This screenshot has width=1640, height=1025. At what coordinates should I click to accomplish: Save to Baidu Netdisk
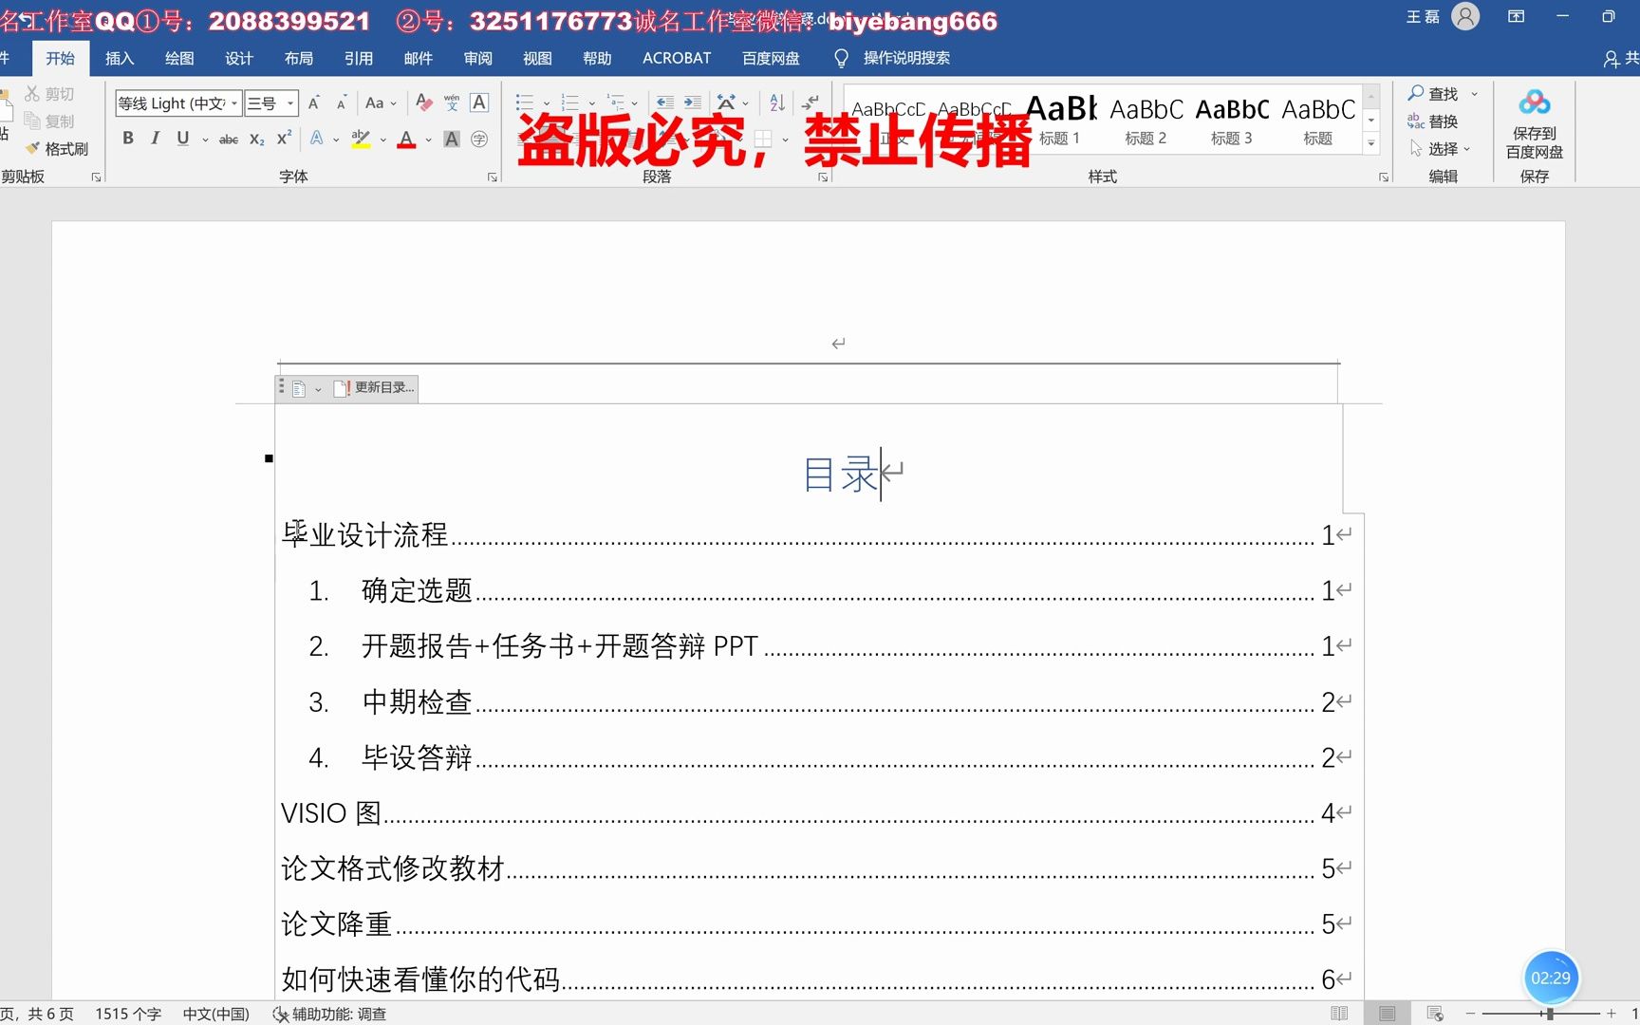[x=1534, y=124]
